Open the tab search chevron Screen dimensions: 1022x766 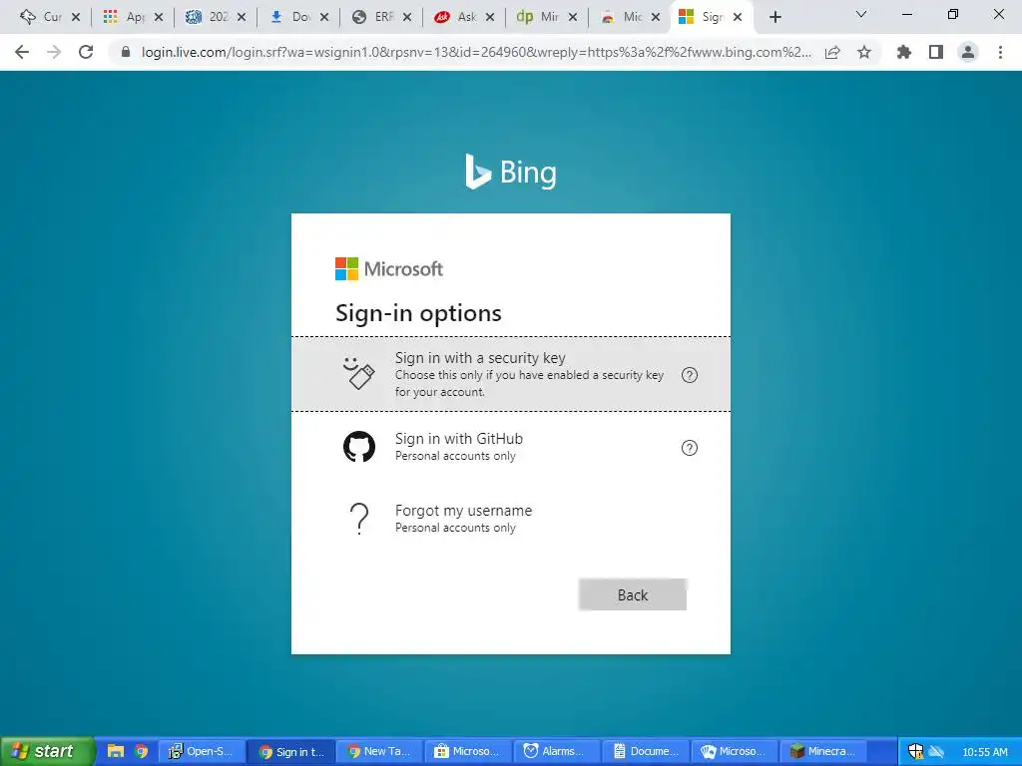click(861, 14)
